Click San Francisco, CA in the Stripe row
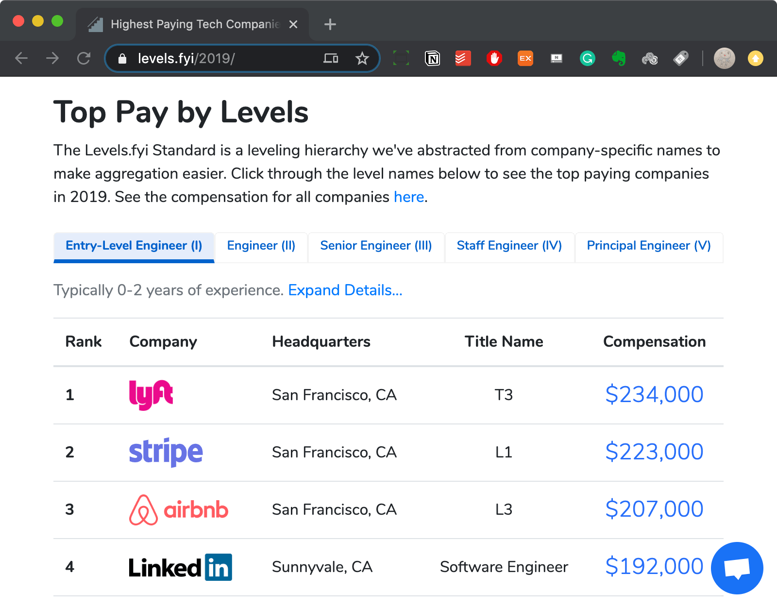Screen dimensions: 777x608 (x=335, y=453)
